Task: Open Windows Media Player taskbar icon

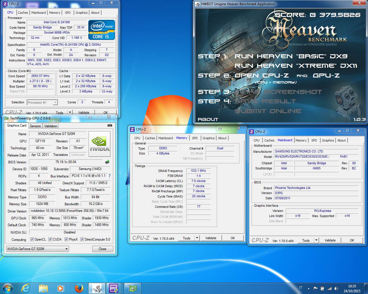Action: [60, 288]
